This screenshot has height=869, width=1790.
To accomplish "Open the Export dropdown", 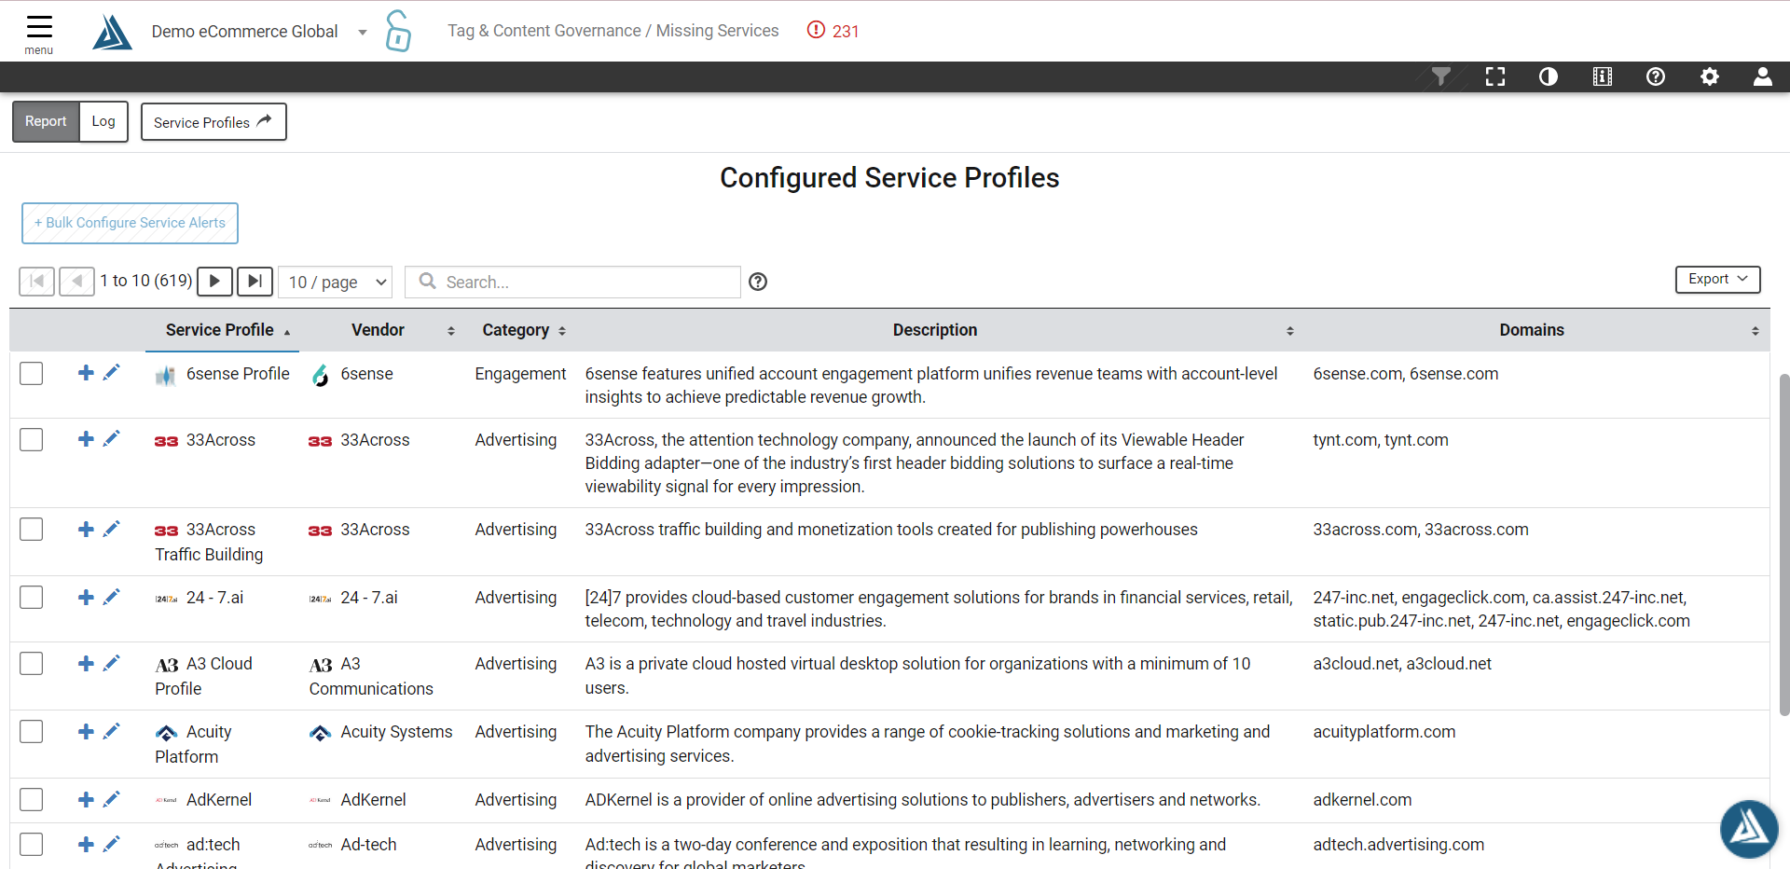I will point(1717,279).
